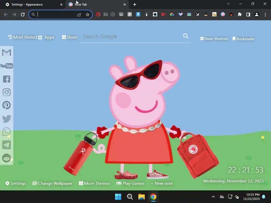271x203 pixels.
Task: Open Reddit shortcut in the sidebar
Action: click(7, 158)
